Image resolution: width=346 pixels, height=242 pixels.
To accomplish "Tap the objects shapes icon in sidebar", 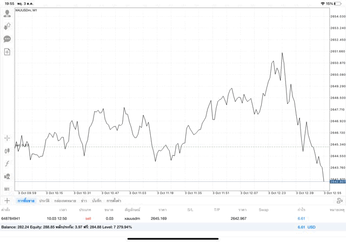I will click(x=7, y=176).
